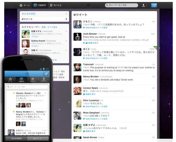Tap # Discover tab icon on phone
The height and width of the screenshot is (142, 176).
click(x=32, y=80)
